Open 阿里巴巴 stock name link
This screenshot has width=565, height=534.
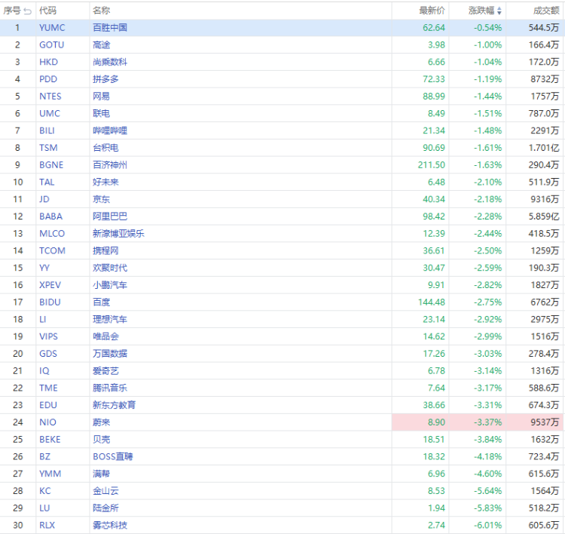coord(110,216)
